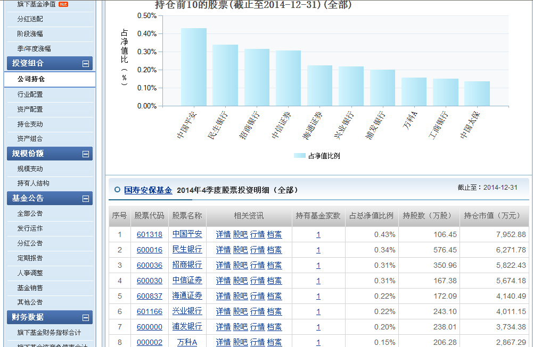Click the 民生银行 bar in chart
533x347 pixels.
[x=225, y=75]
